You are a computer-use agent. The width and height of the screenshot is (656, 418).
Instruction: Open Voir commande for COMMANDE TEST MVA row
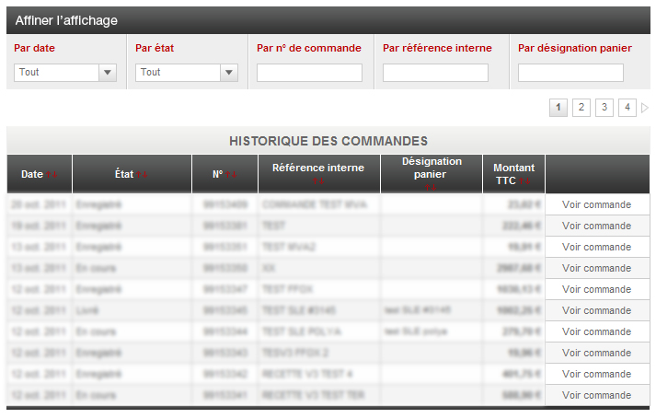[596, 204]
